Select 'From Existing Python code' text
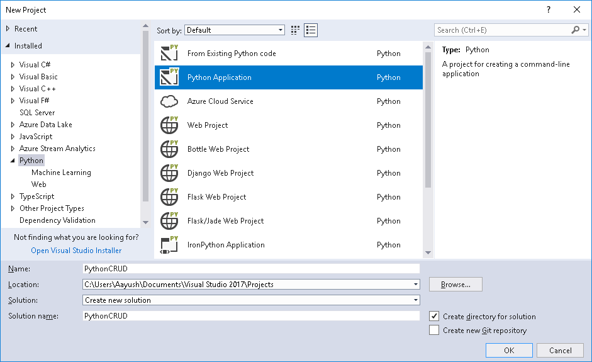The height and width of the screenshot is (362, 592). pos(232,54)
